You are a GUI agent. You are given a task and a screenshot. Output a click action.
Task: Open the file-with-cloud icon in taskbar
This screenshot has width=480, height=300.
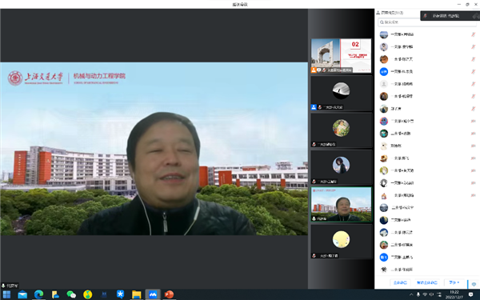coord(55,294)
